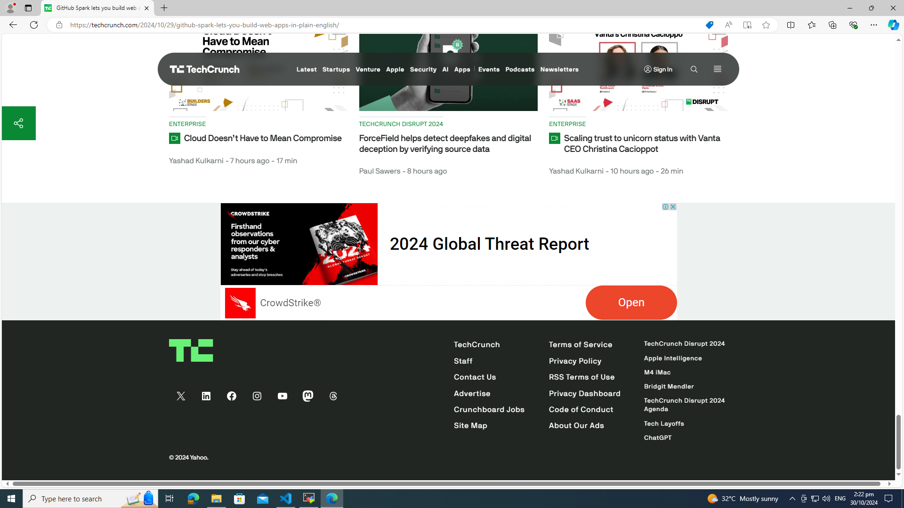The width and height of the screenshot is (904, 508).
Task: Click the ad's Open button
Action: [x=631, y=302]
